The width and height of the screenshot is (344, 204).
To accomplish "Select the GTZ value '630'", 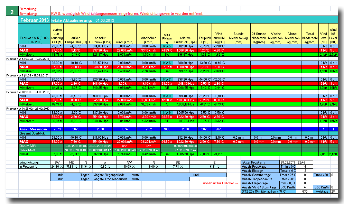I will (305, 192).
